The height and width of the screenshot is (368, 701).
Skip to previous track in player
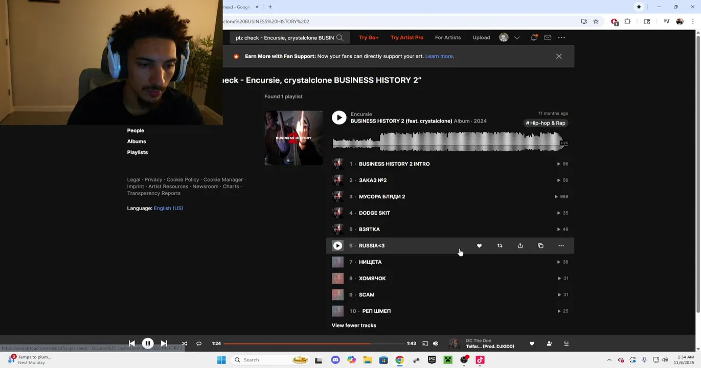click(x=131, y=343)
